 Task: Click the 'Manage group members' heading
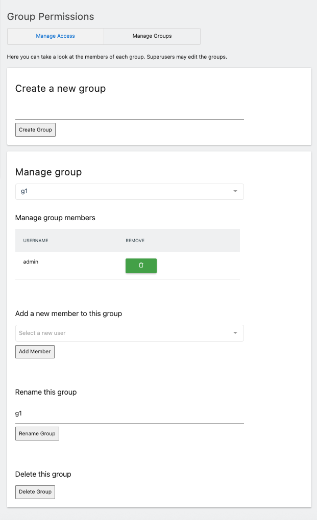[55, 218]
